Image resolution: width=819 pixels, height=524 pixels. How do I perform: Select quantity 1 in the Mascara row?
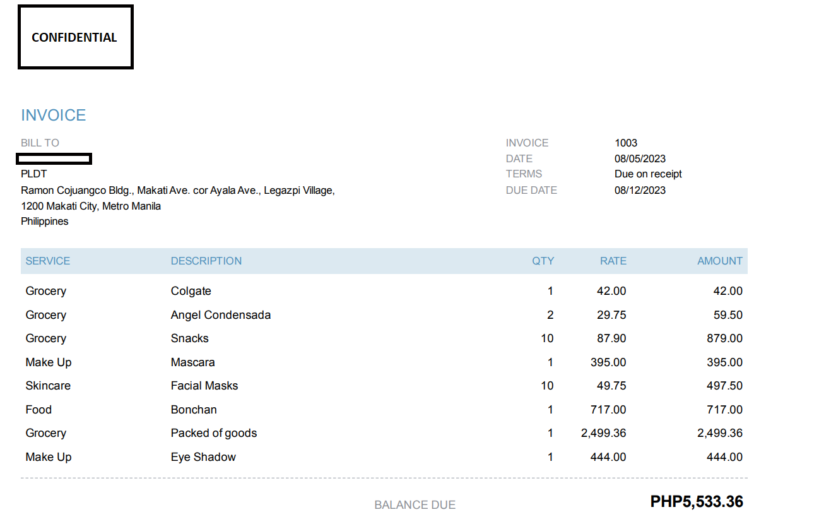pos(550,362)
